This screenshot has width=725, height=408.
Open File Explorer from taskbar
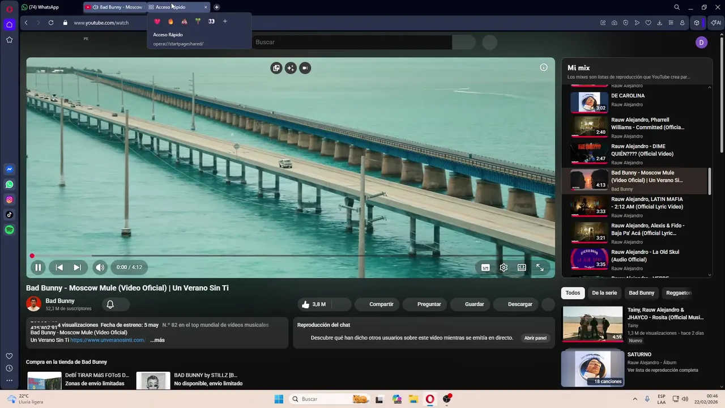[413, 399]
